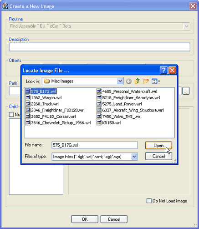This screenshot has width=199, height=229.
Task: Select file icon for 1362_Wagon.wrl
Action: (28, 97)
